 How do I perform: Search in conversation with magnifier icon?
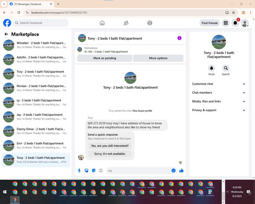tap(226, 68)
